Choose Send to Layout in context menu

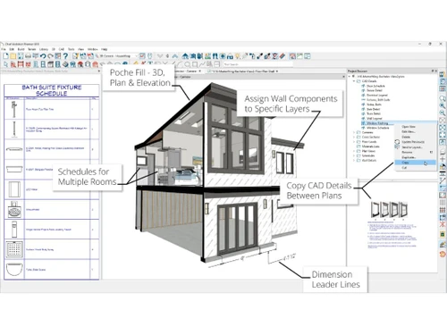[x=415, y=147]
